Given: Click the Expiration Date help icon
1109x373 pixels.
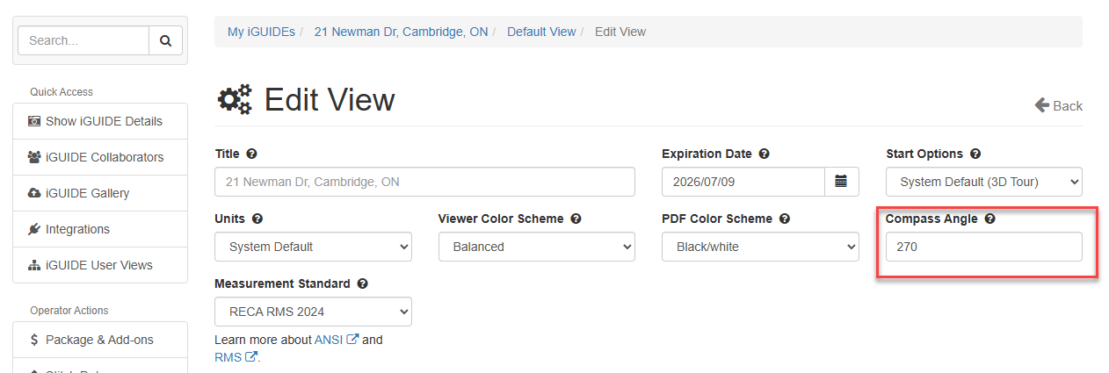Looking at the screenshot, I should tap(765, 154).
